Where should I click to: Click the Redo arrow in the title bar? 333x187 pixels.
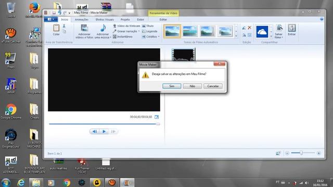65,13
